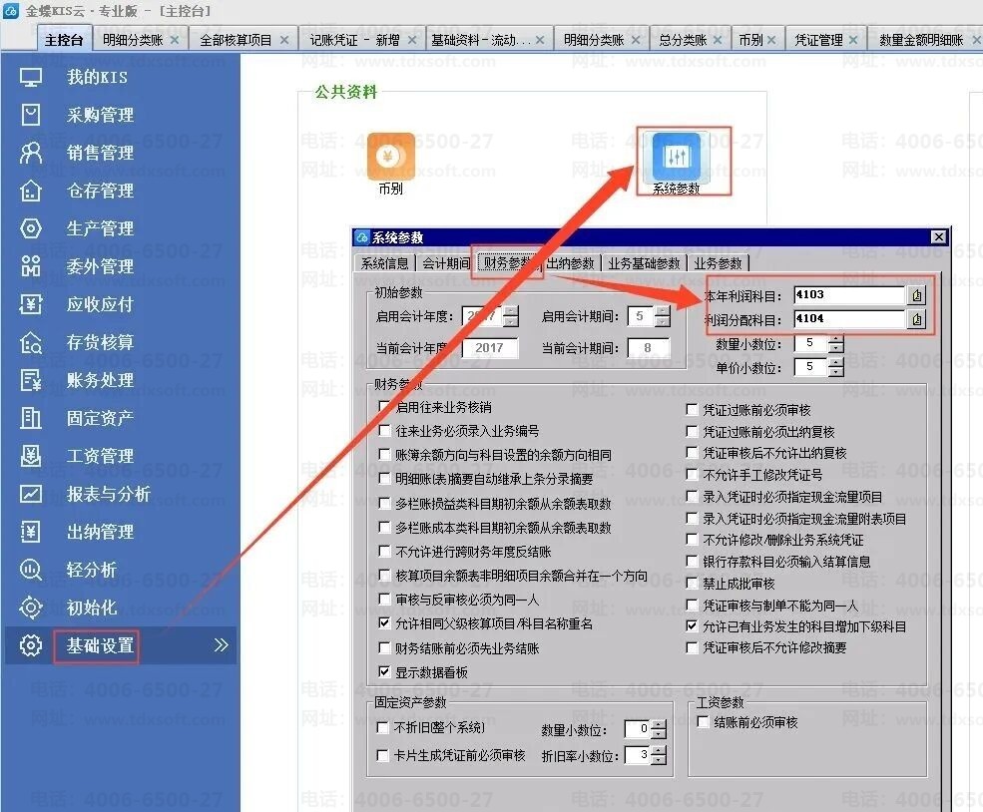Uncheck 显示数据看板 checkbox

(385, 672)
